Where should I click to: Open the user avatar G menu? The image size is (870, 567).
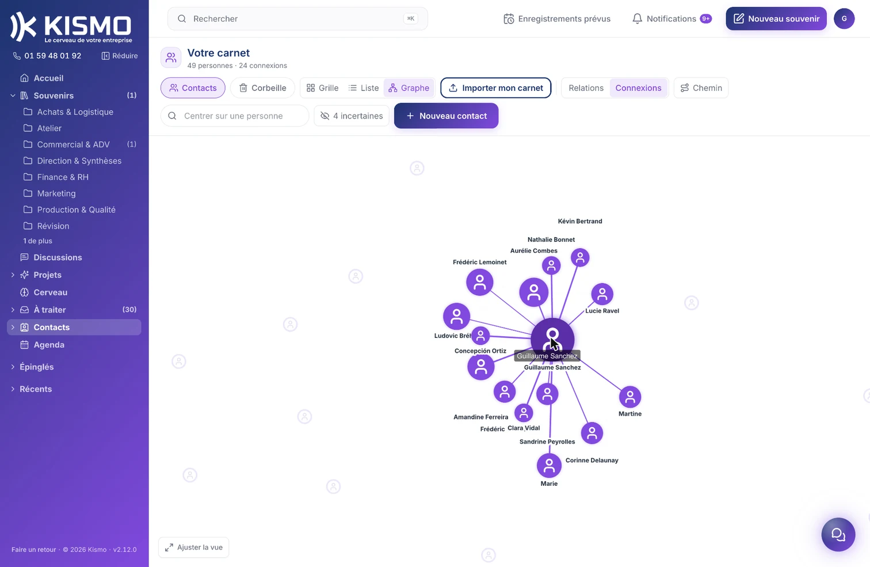click(x=844, y=19)
